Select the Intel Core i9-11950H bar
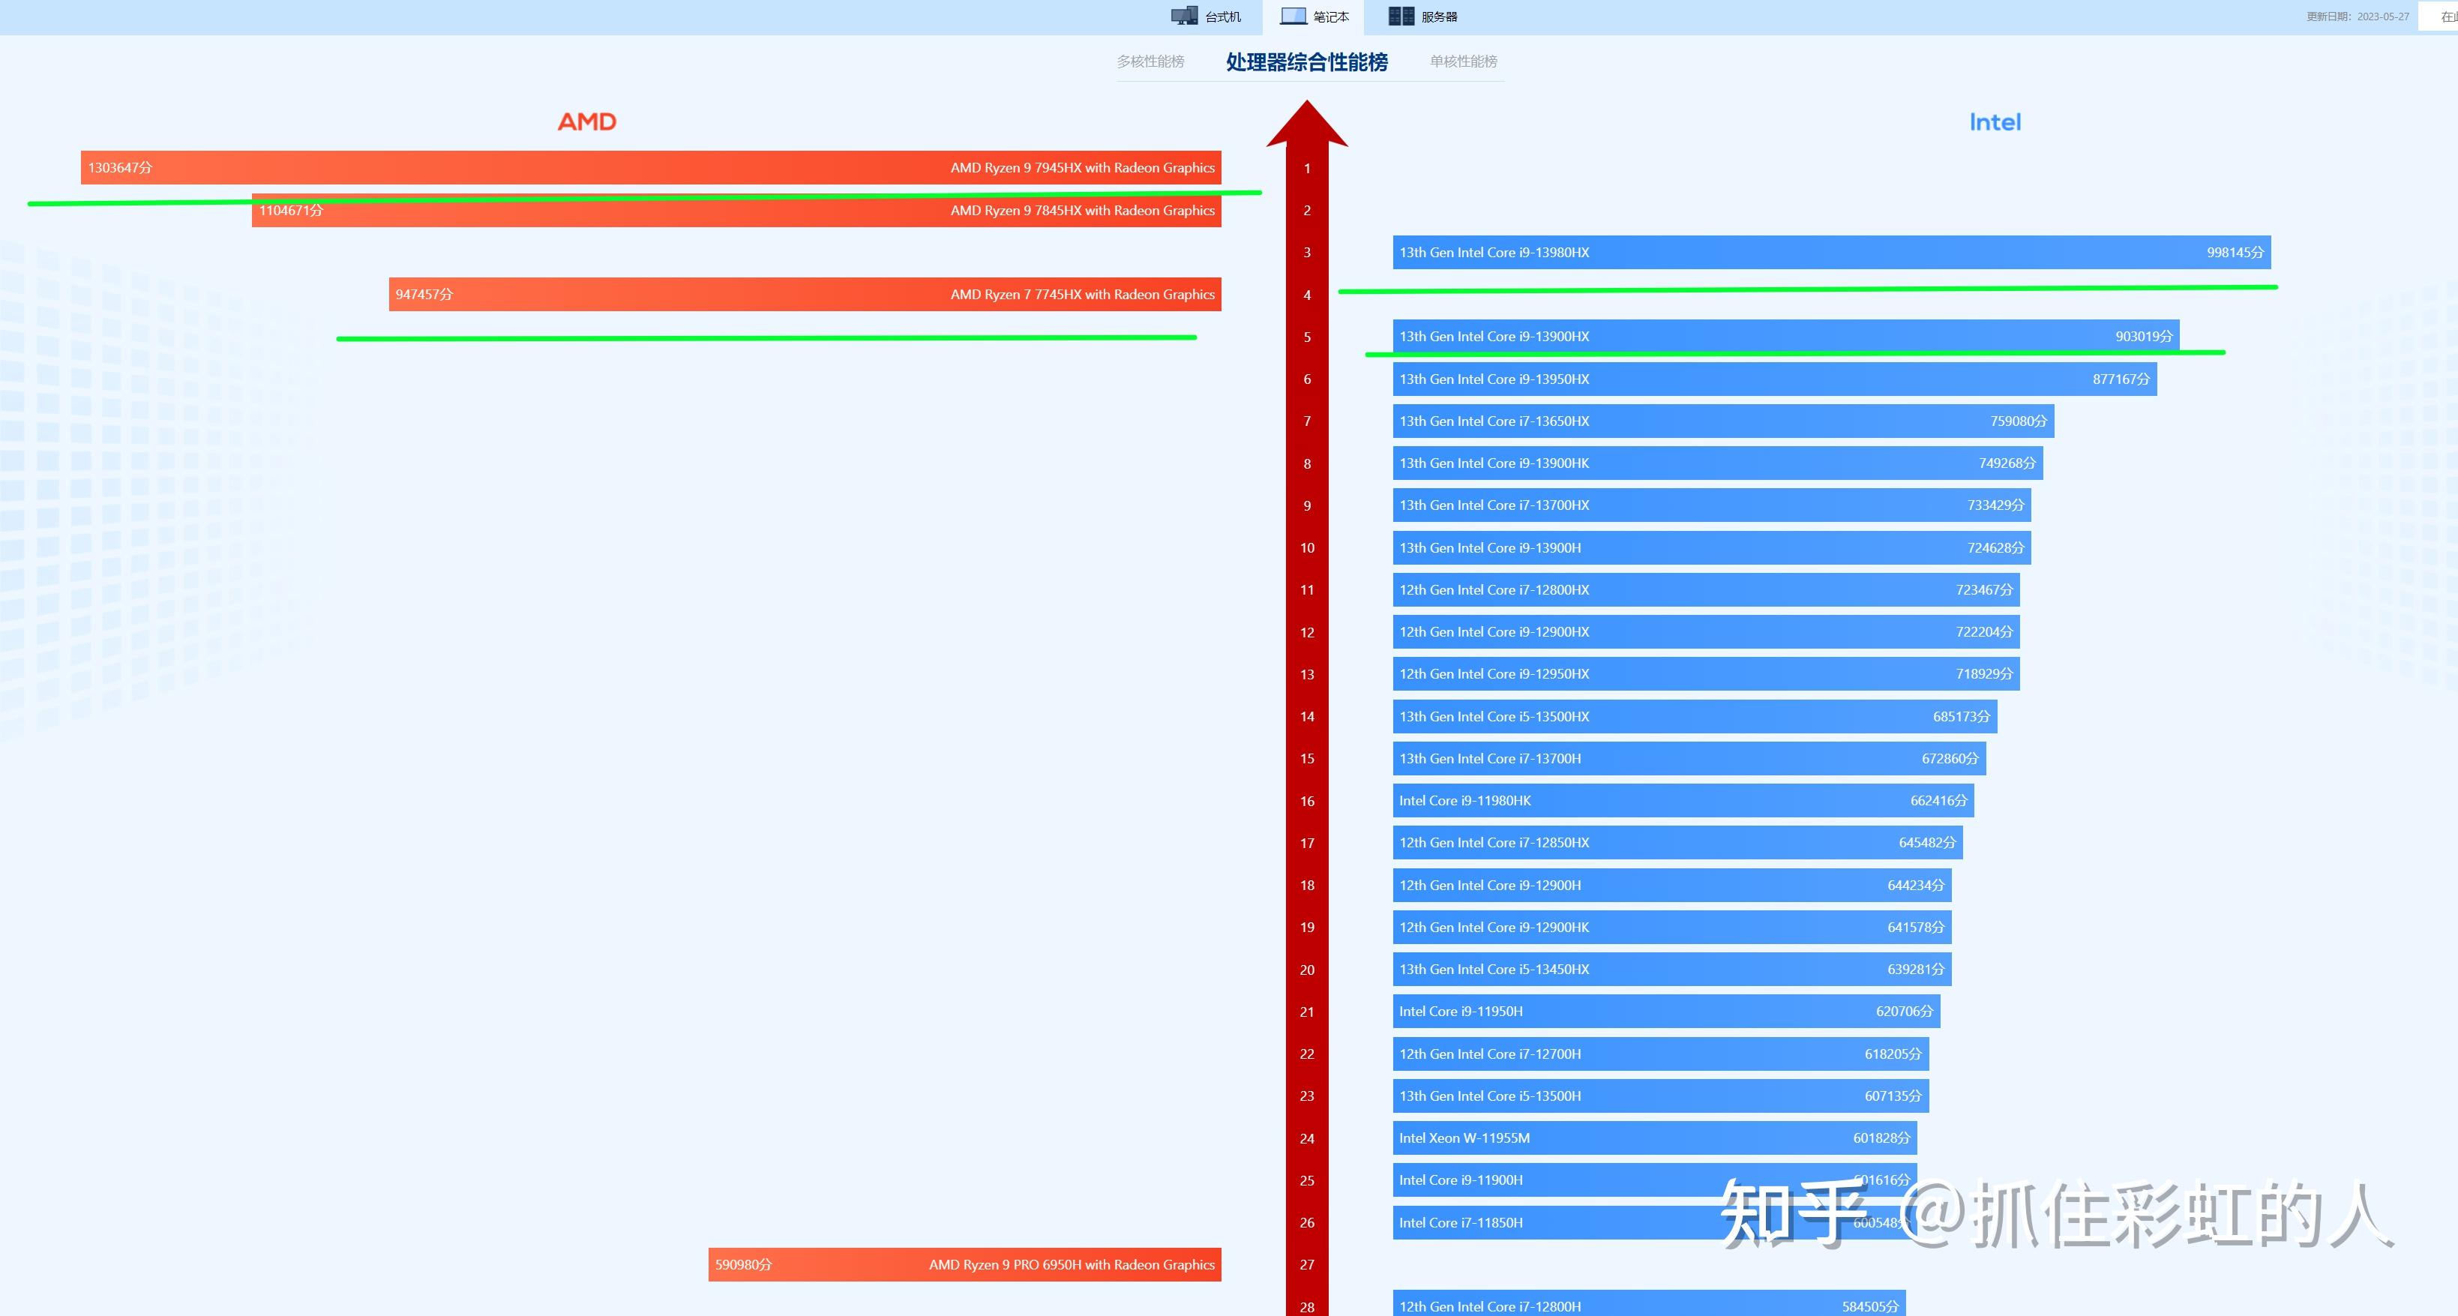Screen dimensions: 2458x1316 (1666, 1012)
